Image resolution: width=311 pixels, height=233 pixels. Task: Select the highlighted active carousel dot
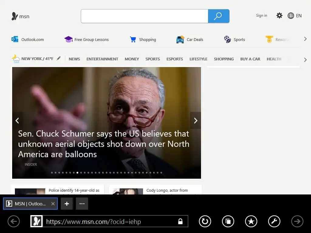coord(77,173)
